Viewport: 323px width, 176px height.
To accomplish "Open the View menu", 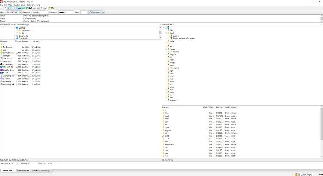I will point(10,5).
